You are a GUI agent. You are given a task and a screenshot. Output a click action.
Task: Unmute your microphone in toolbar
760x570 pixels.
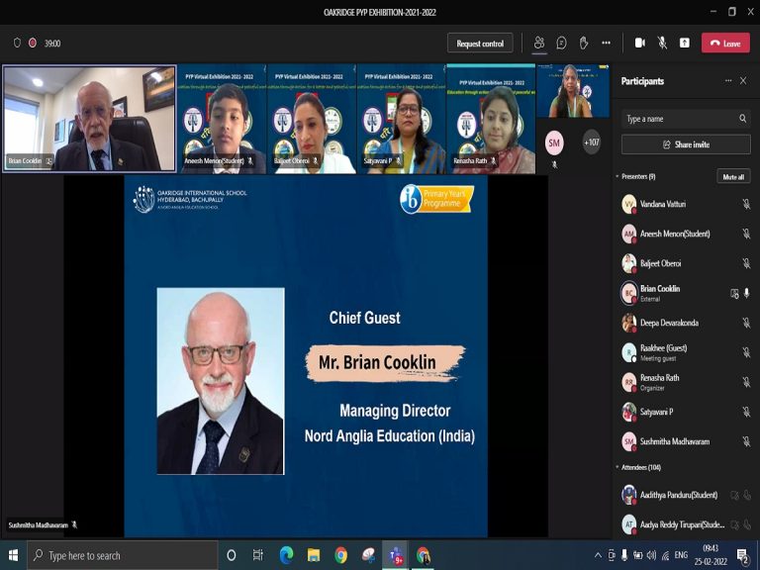coord(662,44)
